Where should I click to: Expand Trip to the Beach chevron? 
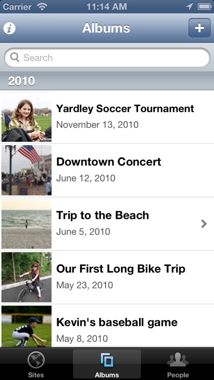(x=204, y=224)
